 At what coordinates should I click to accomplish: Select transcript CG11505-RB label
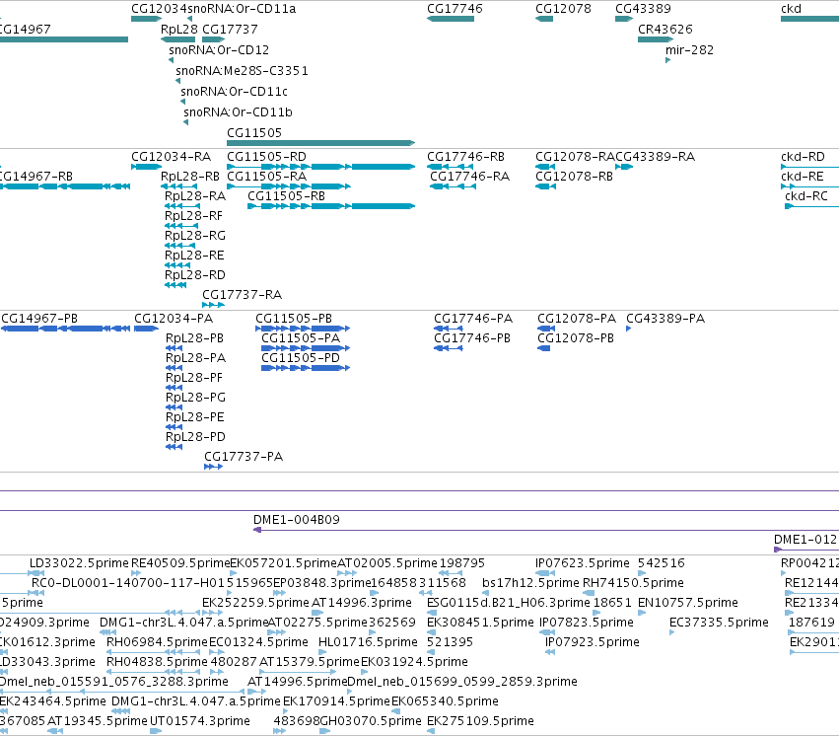286,196
